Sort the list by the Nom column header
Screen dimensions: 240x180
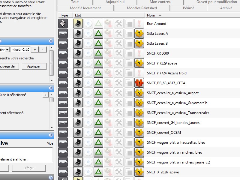point(192,15)
